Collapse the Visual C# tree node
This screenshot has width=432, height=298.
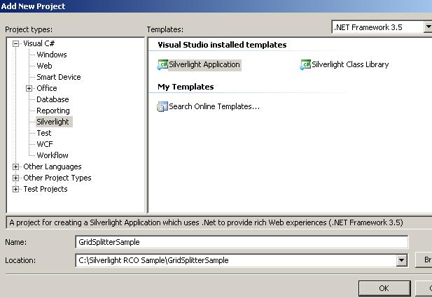[x=15, y=43]
